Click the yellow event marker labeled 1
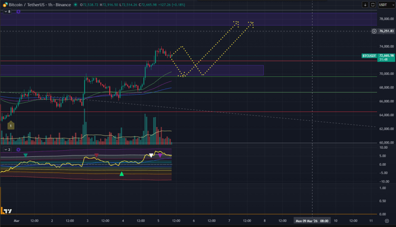Image resolution: width=396 pixels, height=227 pixels. coord(11,125)
